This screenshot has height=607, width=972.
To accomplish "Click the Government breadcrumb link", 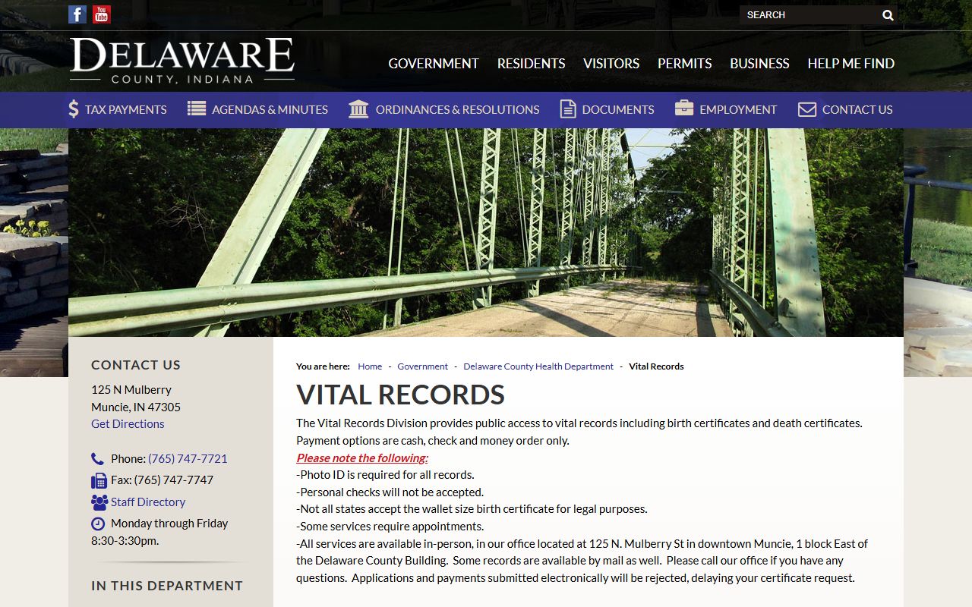I will pyautogui.click(x=422, y=366).
